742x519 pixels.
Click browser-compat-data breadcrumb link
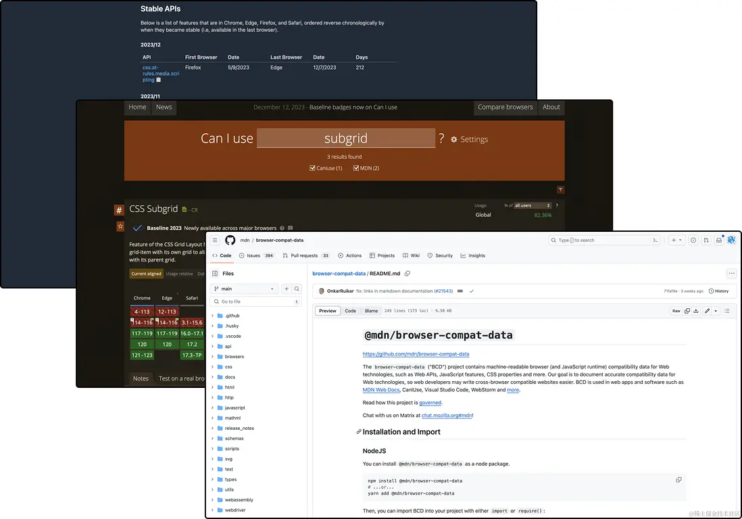[339, 274]
